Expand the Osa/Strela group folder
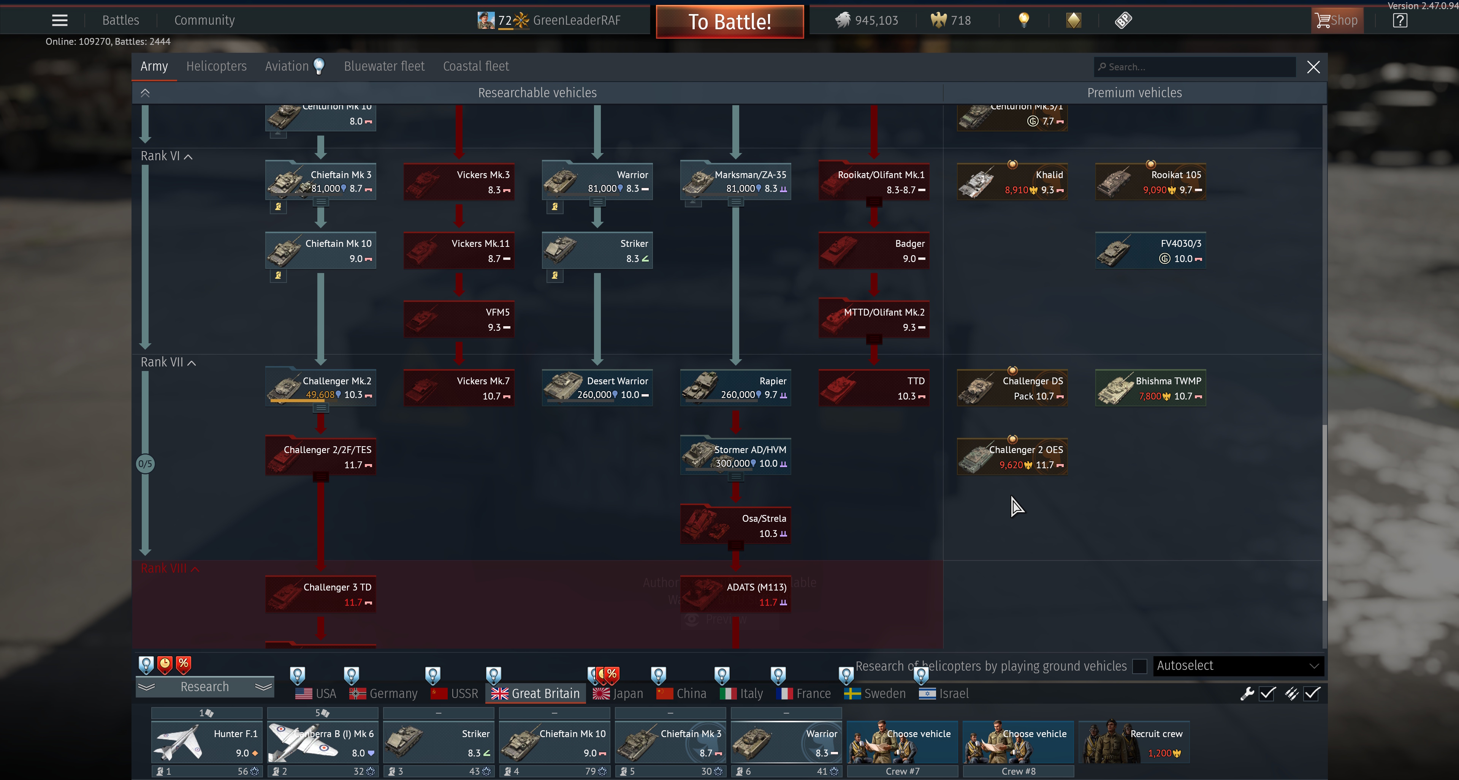 (735, 546)
